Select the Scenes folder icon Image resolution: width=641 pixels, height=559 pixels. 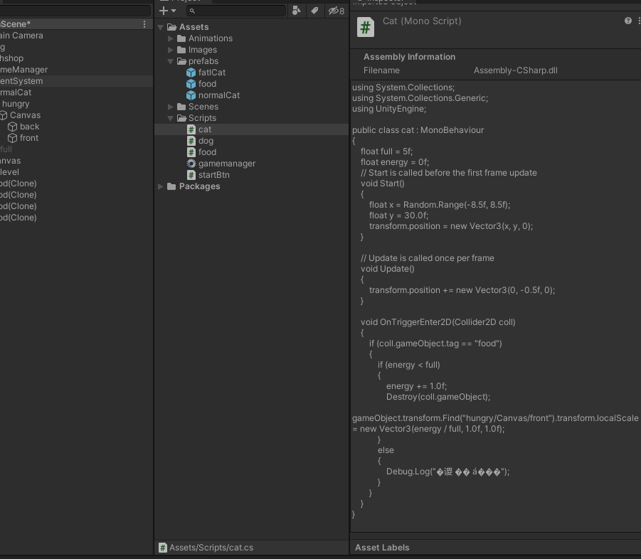[x=181, y=107]
